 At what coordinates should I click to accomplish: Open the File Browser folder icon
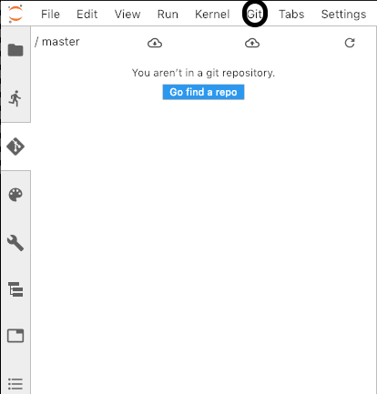[x=15, y=50]
